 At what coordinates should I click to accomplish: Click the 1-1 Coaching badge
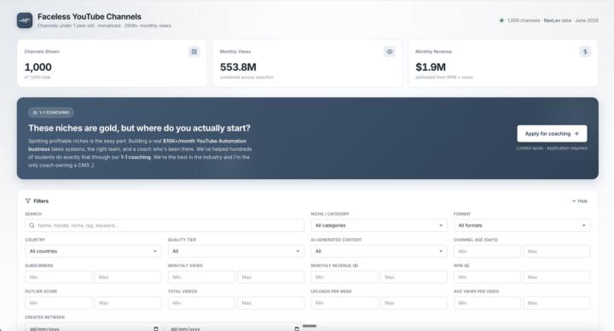[51, 113]
